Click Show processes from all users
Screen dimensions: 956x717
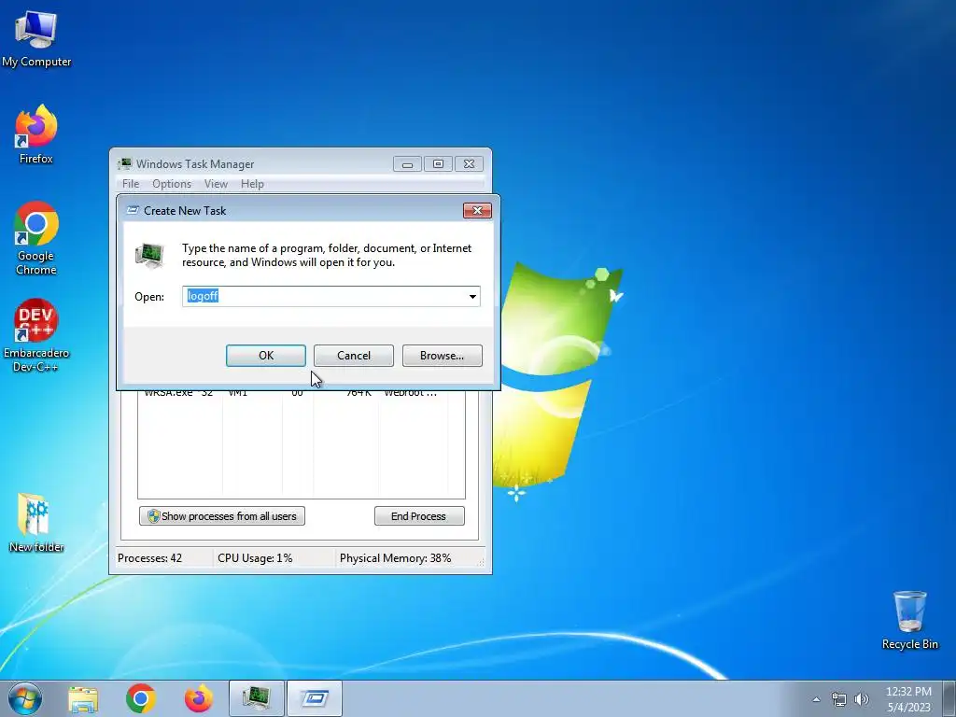[222, 515]
